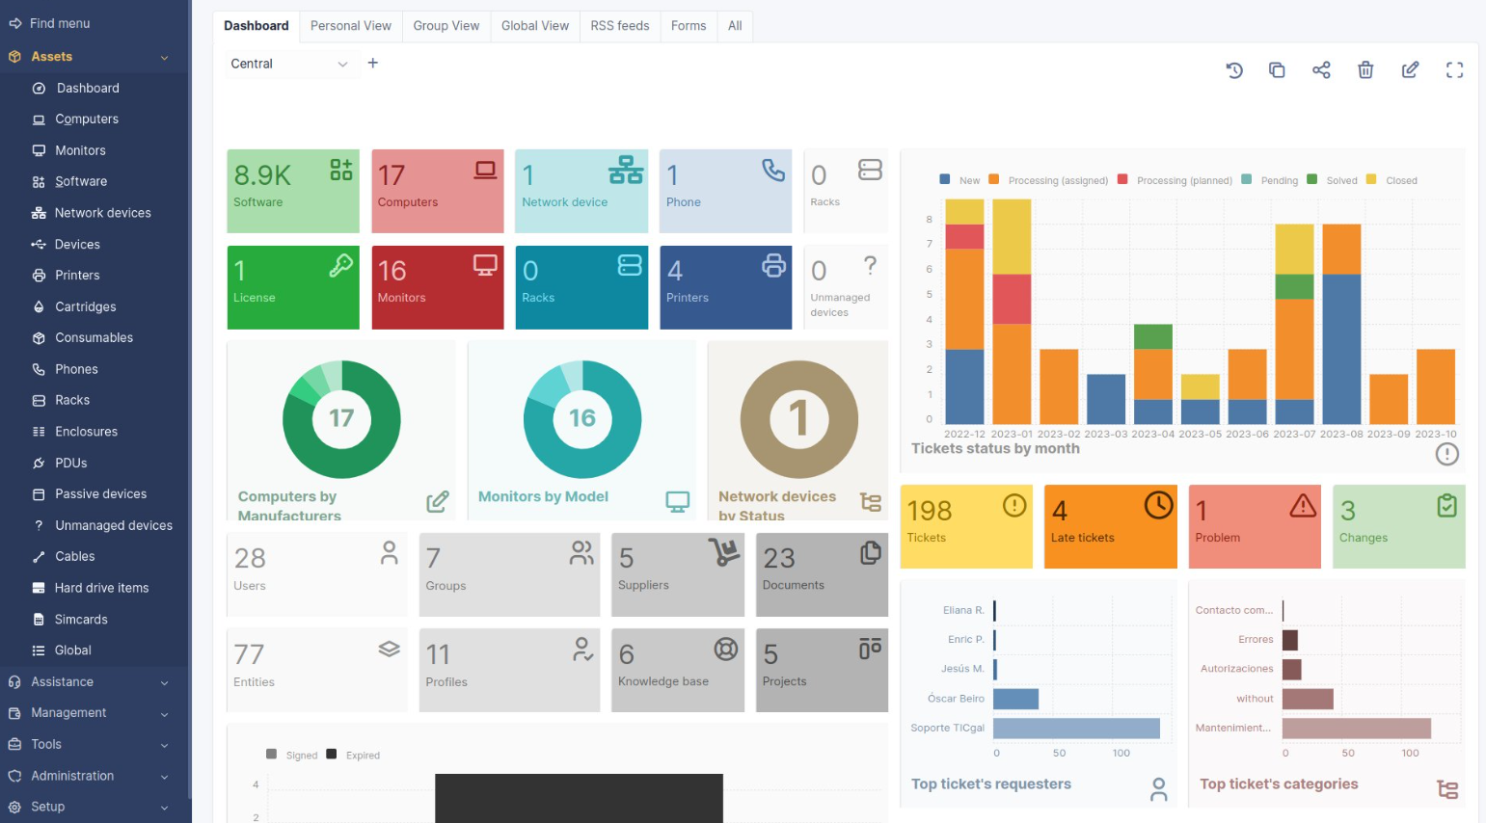The width and height of the screenshot is (1486, 823).
Task: Open the Central dashboard dropdown
Action: click(x=288, y=64)
